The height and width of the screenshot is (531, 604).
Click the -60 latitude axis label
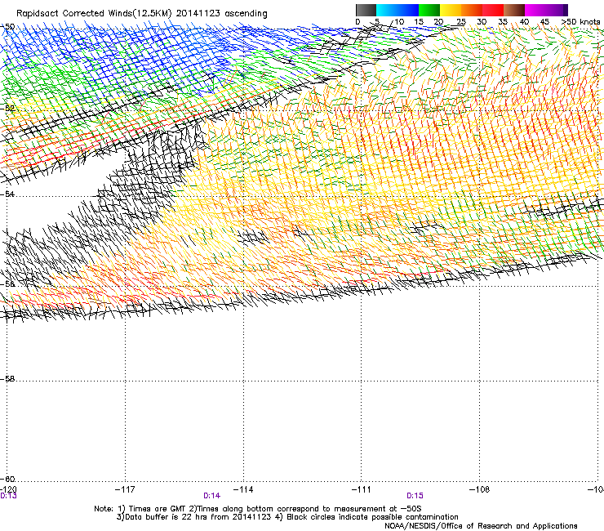point(7,479)
